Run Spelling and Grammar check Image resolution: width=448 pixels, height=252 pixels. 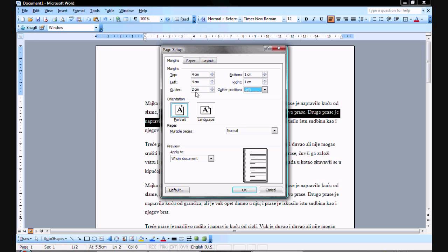click(71, 19)
